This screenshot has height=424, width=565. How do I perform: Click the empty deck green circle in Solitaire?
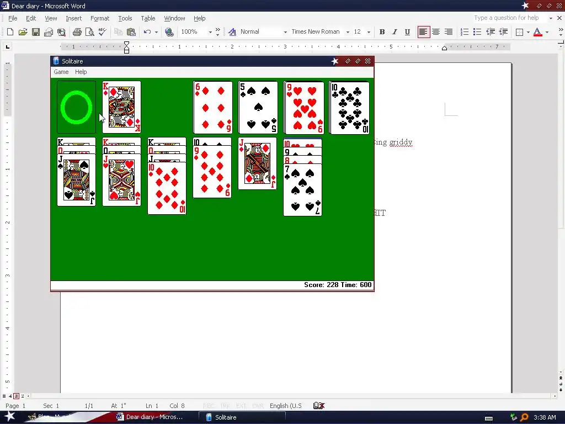(x=76, y=107)
